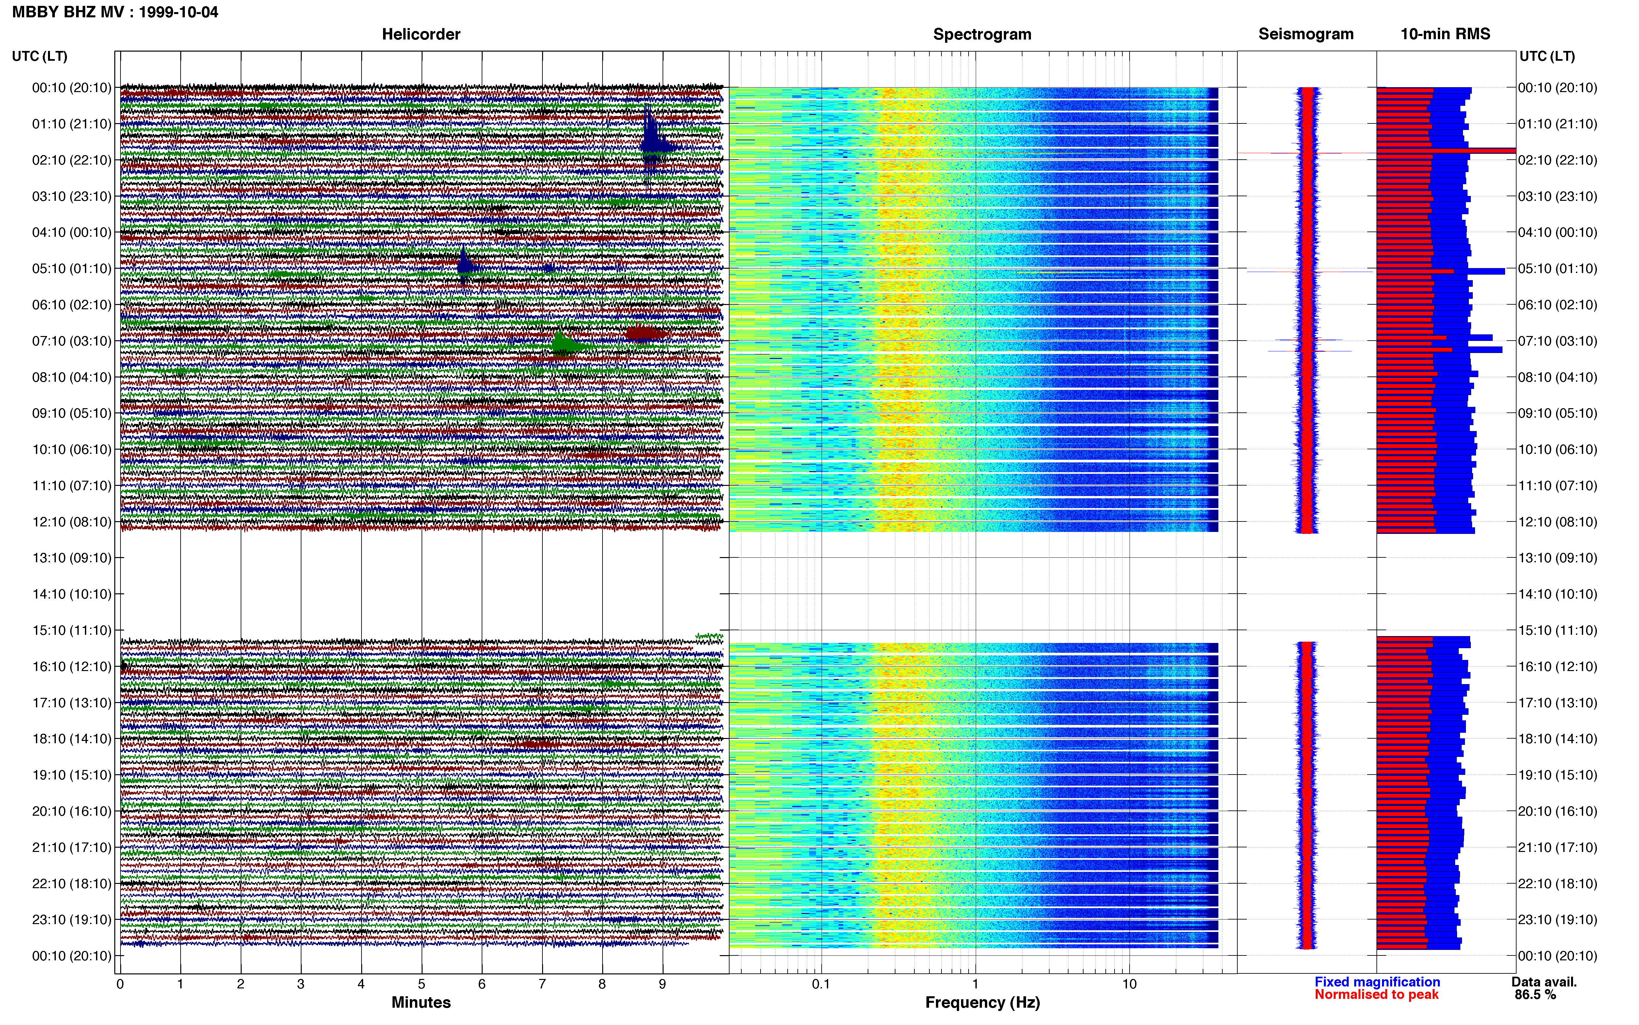Image resolution: width=1639 pixels, height=1025 pixels.
Task: Click the 'UTC (LT)' label on the left axis
Action: pyautogui.click(x=40, y=56)
